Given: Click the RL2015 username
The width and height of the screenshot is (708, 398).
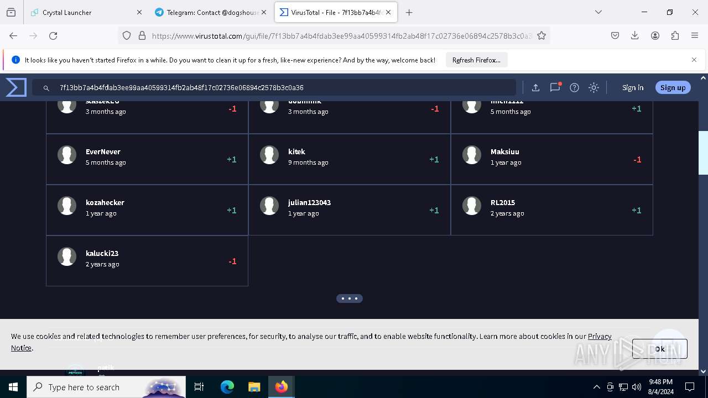Looking at the screenshot, I should tap(503, 202).
